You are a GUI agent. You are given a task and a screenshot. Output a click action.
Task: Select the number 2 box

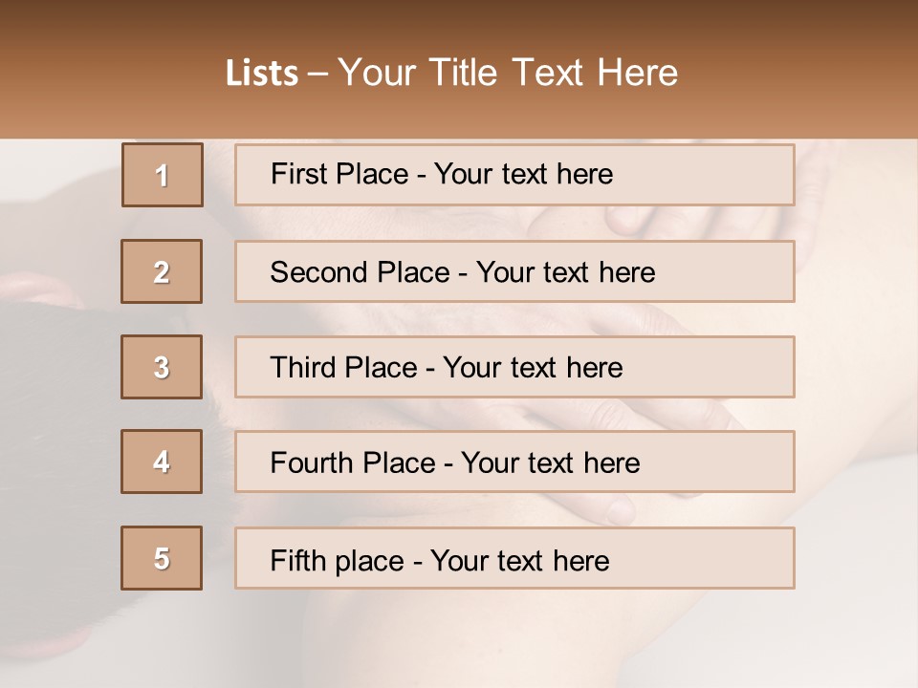[x=162, y=272]
